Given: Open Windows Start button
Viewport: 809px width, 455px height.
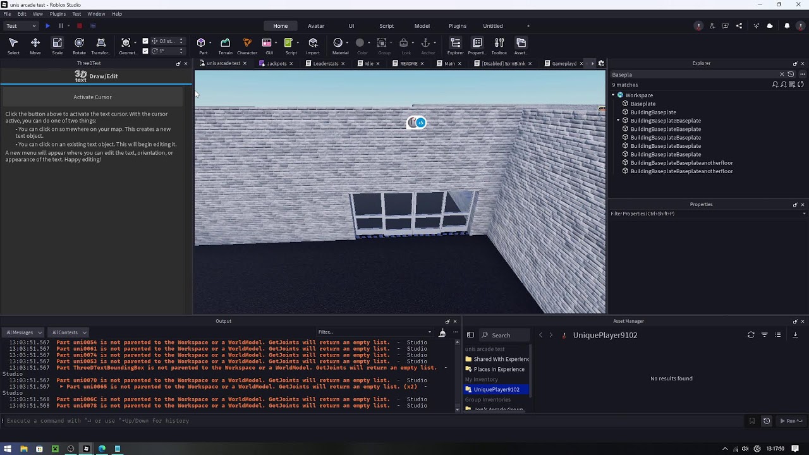Looking at the screenshot, I should 8,449.
